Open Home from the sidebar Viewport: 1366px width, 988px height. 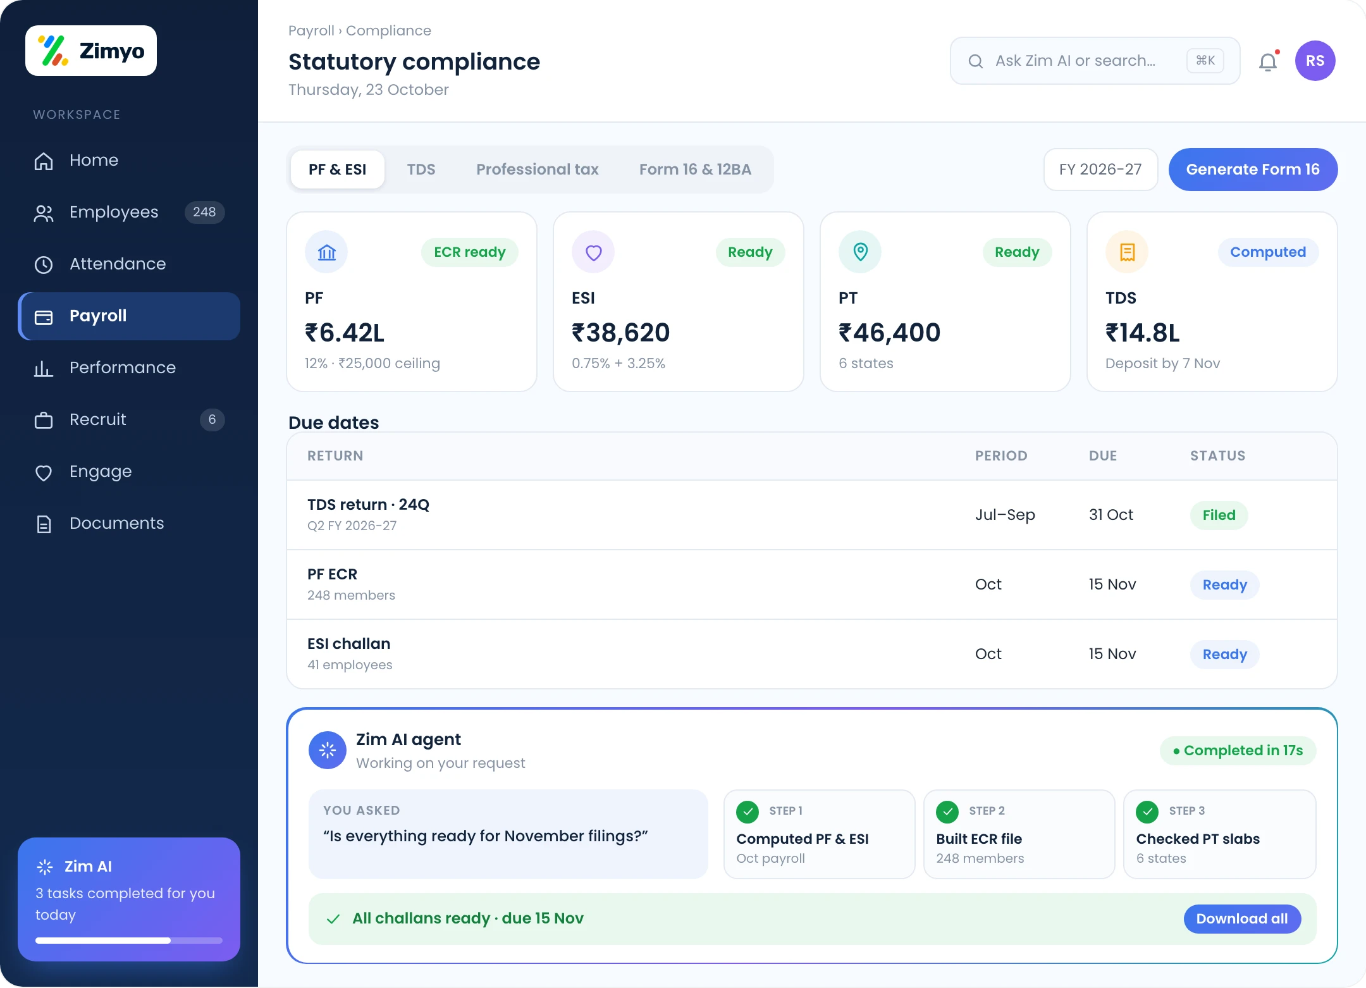pyautogui.click(x=129, y=160)
